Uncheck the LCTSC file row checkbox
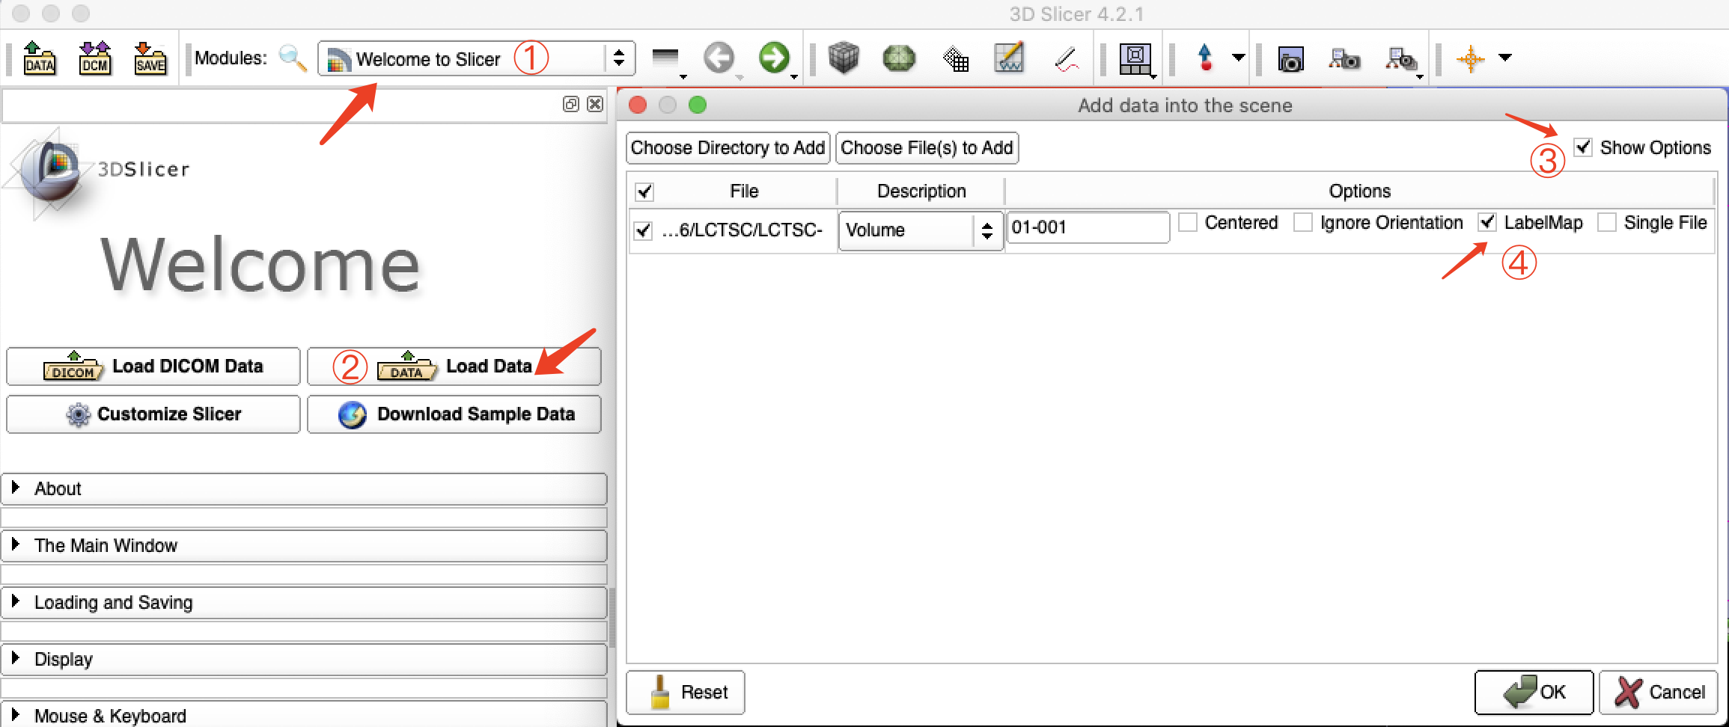Screen dimensions: 1729x727 (x=643, y=230)
